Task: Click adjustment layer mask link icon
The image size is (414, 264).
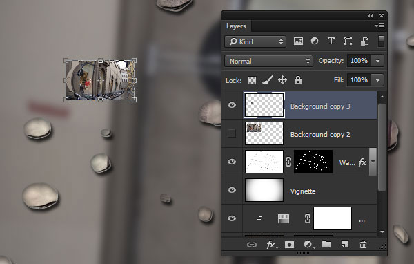Action: tap(307, 218)
